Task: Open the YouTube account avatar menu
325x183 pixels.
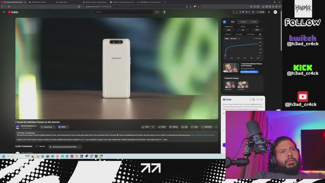Action: tap(275, 12)
